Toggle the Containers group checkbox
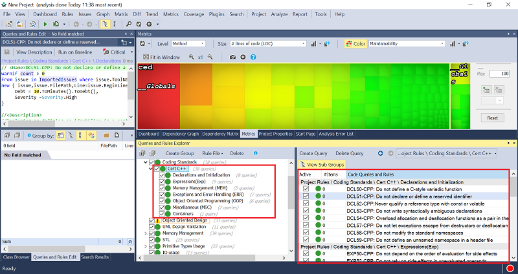518x274 pixels. [x=162, y=213]
